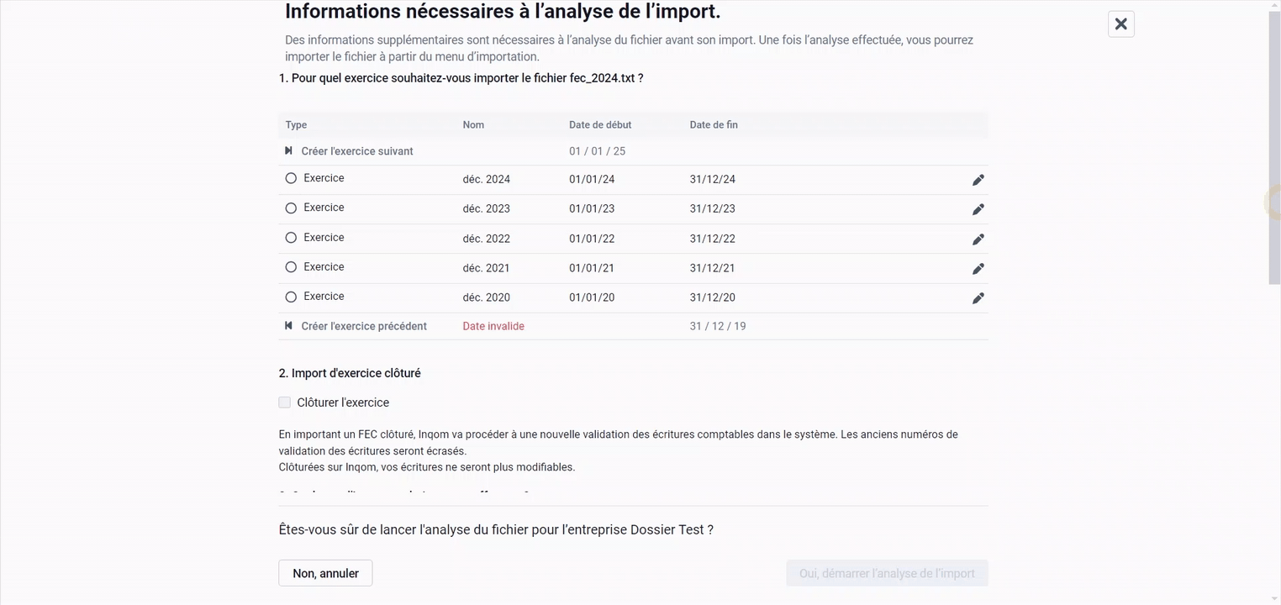
Task: Click Créer l'exercice suivant
Action: [x=357, y=151]
